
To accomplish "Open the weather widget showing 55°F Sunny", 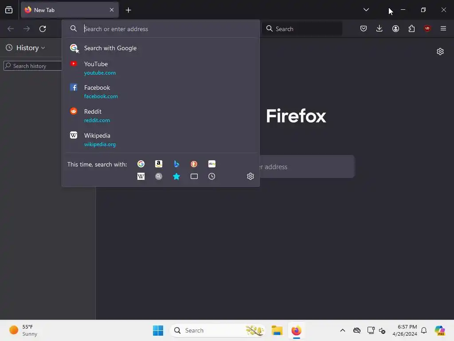I will (23, 330).
